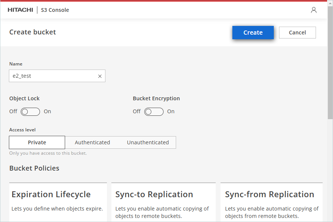Click 'Lets you define when objects expire.' text
Viewport: 333px width, 222px height.
coord(57,209)
